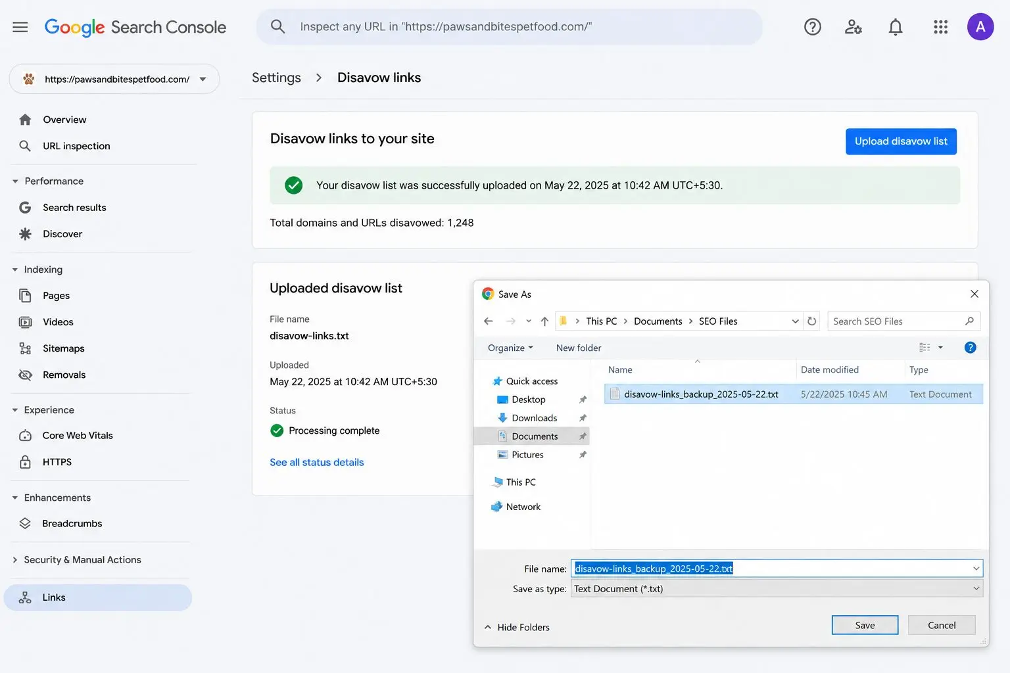
Task: Go to URL inspection
Action: (x=76, y=146)
